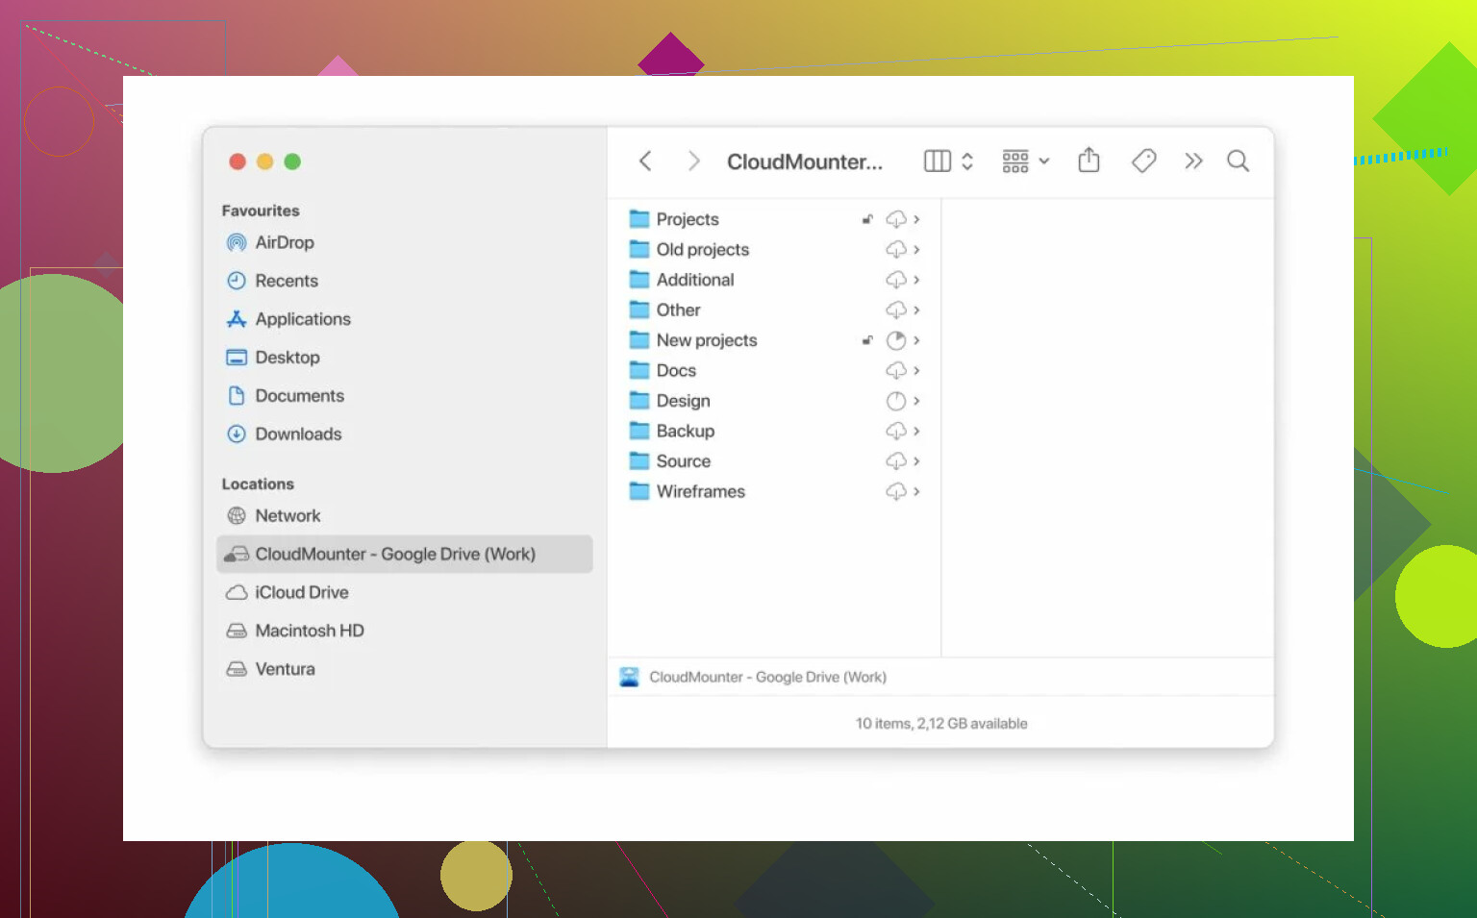Expand New projects with its chevron
This screenshot has width=1477, height=918.
(x=916, y=340)
